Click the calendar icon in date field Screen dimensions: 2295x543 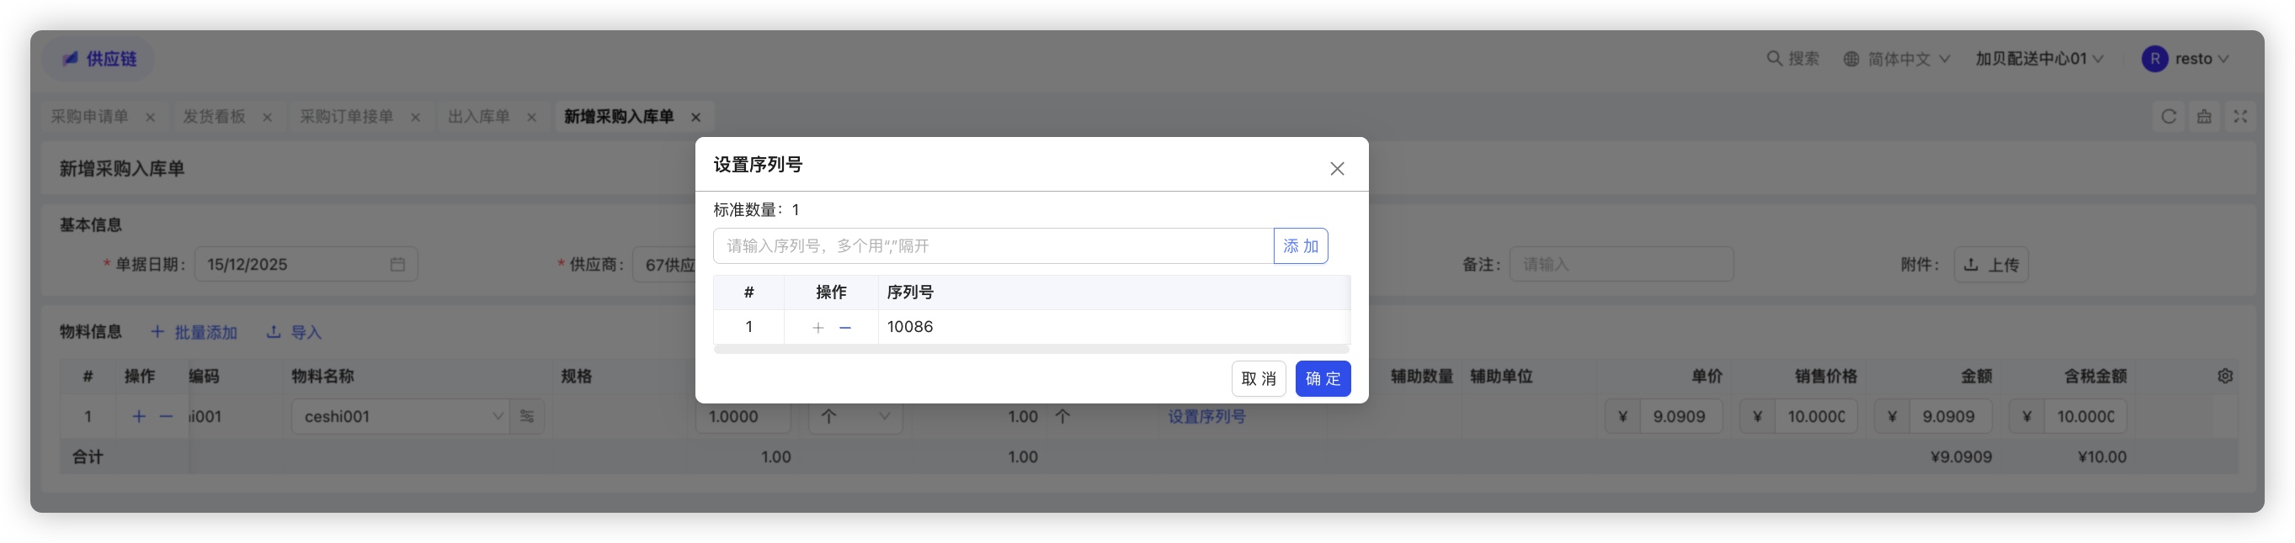397,265
